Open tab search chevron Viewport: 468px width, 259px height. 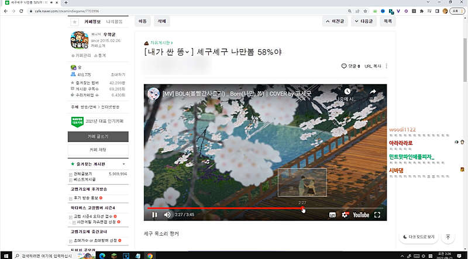428,2
